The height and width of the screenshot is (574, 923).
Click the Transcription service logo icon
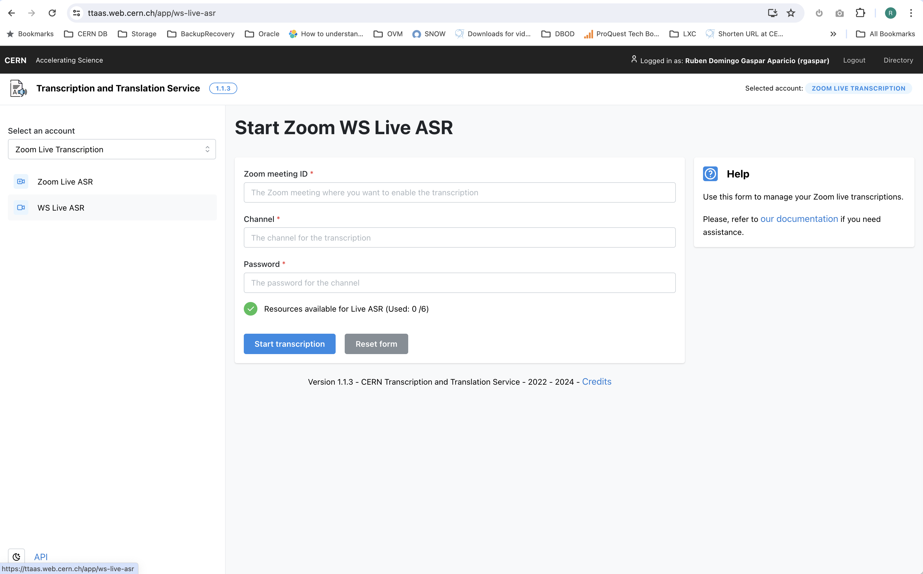click(x=18, y=89)
